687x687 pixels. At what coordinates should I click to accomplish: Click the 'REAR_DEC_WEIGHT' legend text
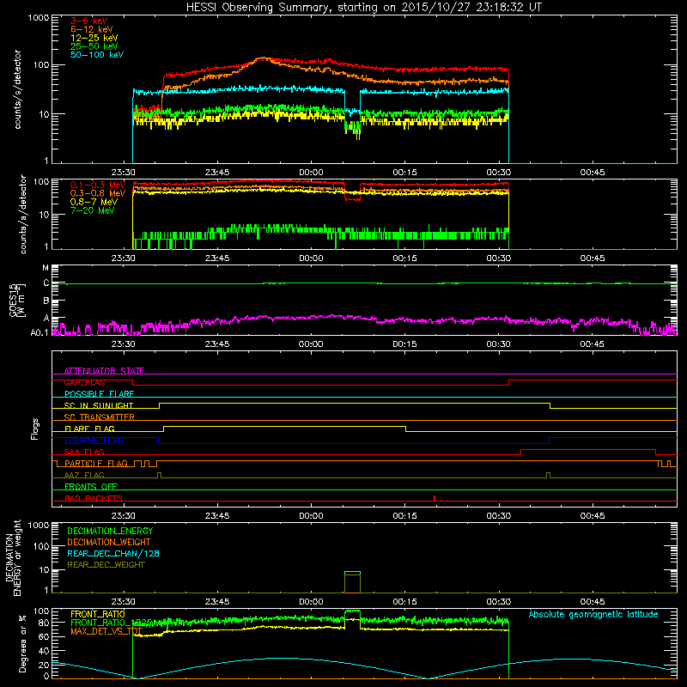[106, 565]
